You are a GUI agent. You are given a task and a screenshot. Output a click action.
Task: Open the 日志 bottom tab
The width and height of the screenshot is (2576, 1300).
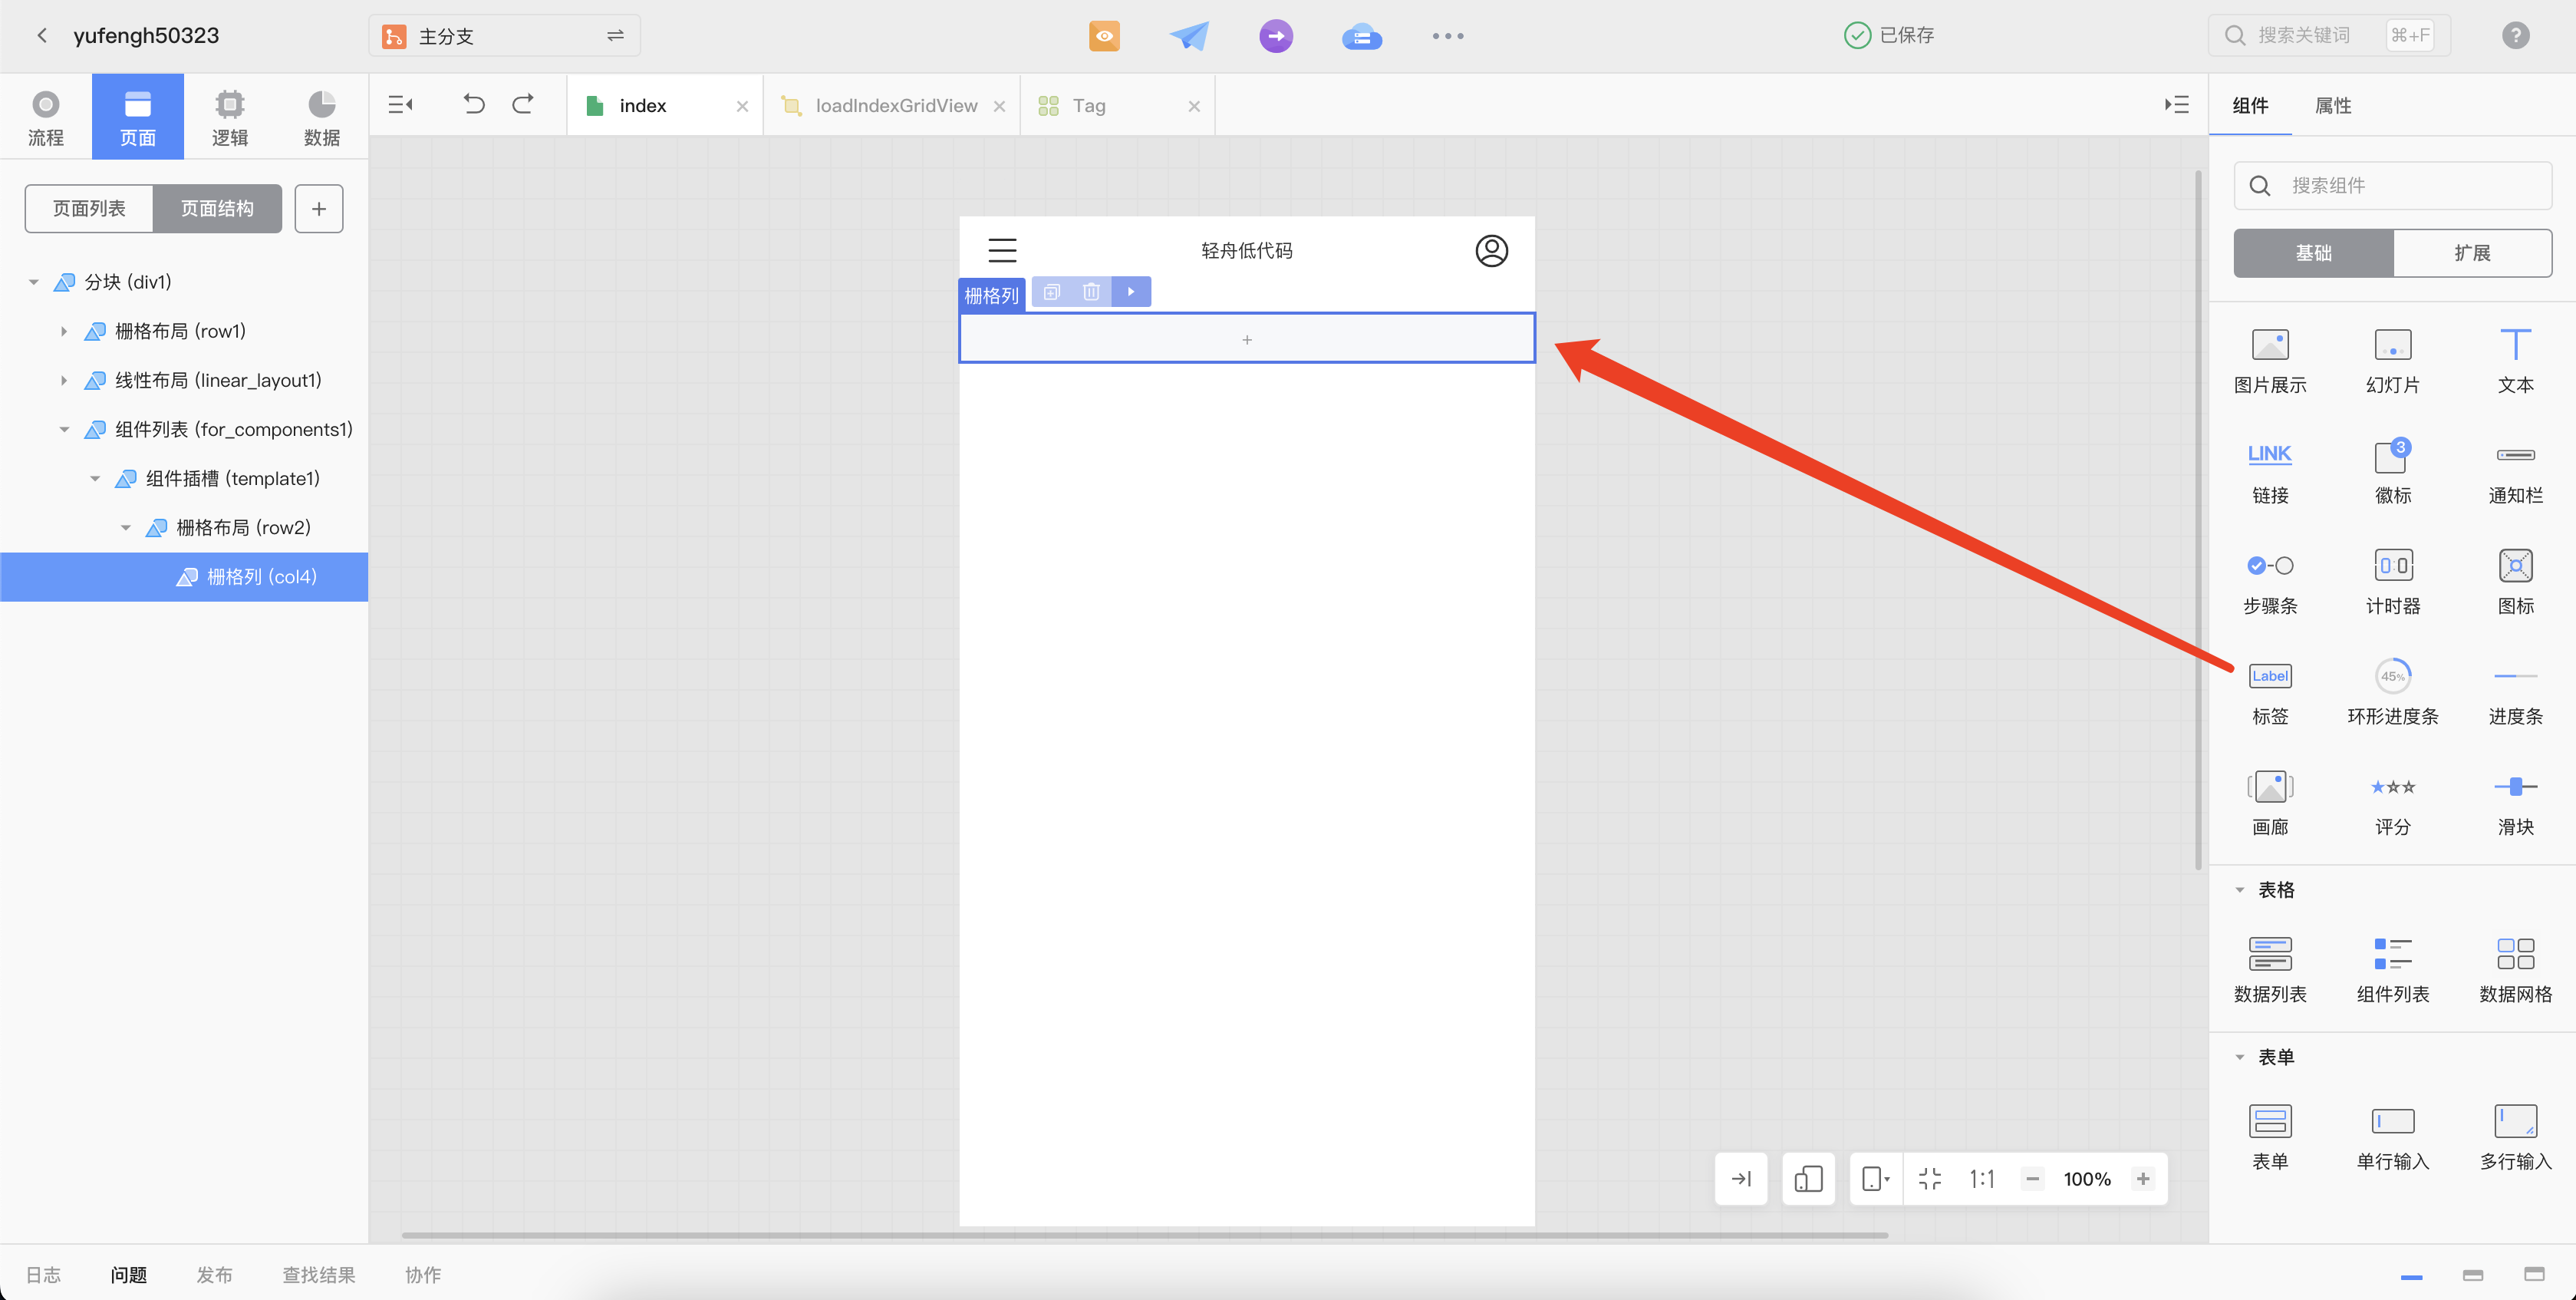43,1275
